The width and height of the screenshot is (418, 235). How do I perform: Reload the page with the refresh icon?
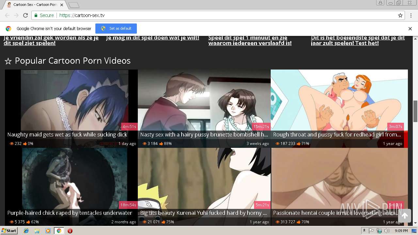coord(25,15)
